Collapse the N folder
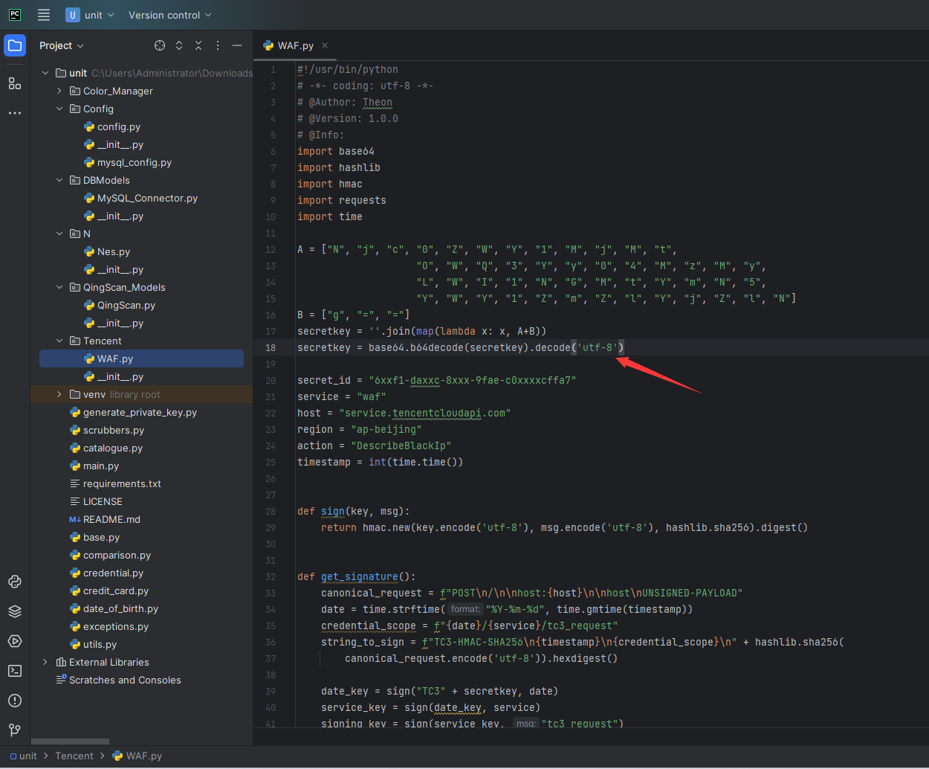This screenshot has height=769, width=929. (59, 234)
